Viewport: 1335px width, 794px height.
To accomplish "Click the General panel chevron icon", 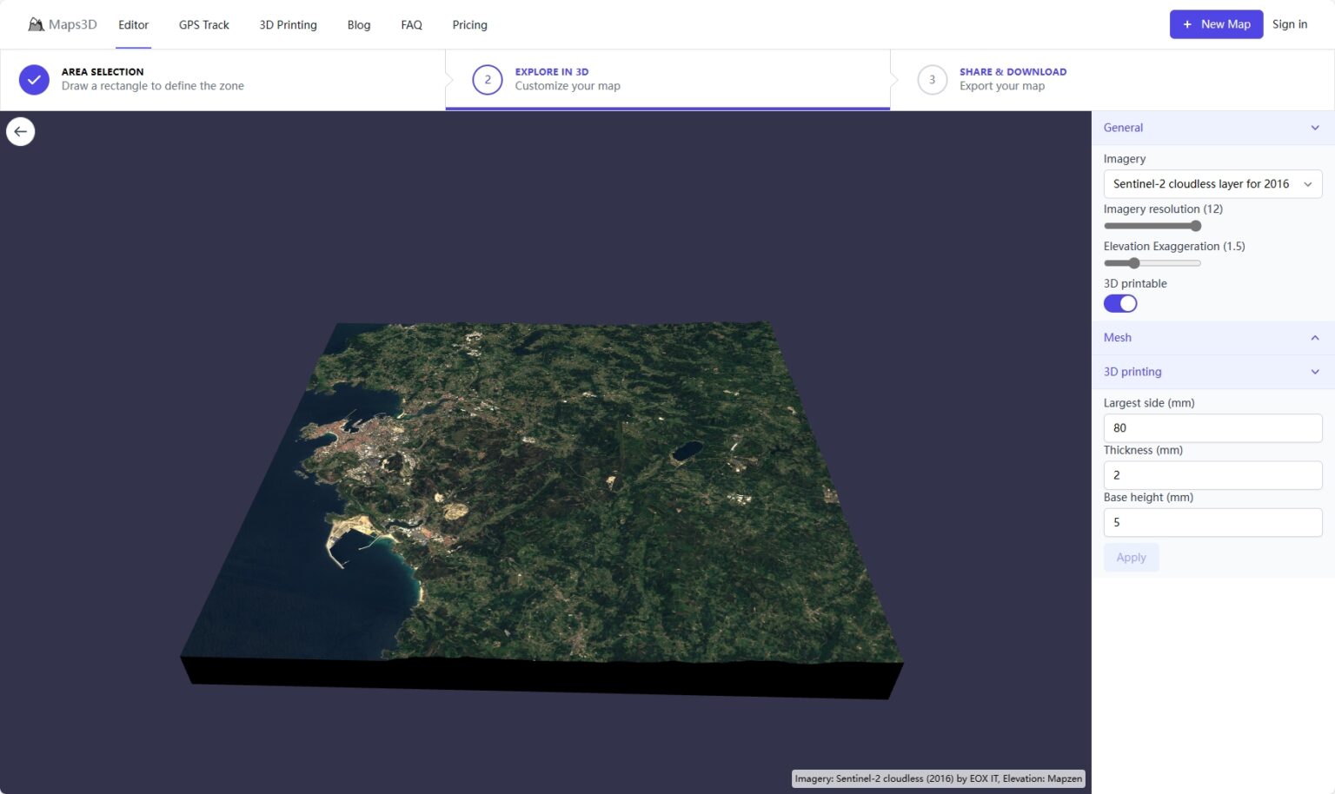I will pos(1314,127).
